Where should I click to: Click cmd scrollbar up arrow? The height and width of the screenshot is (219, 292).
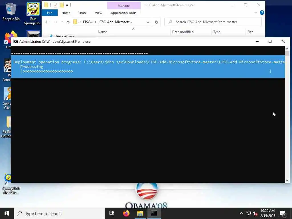(x=287, y=48)
